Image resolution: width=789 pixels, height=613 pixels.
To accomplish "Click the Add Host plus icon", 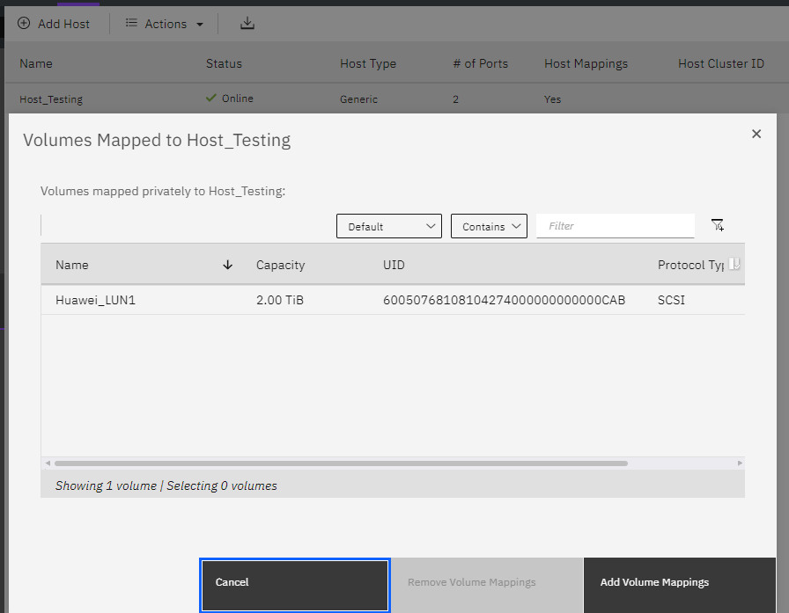I will point(24,24).
